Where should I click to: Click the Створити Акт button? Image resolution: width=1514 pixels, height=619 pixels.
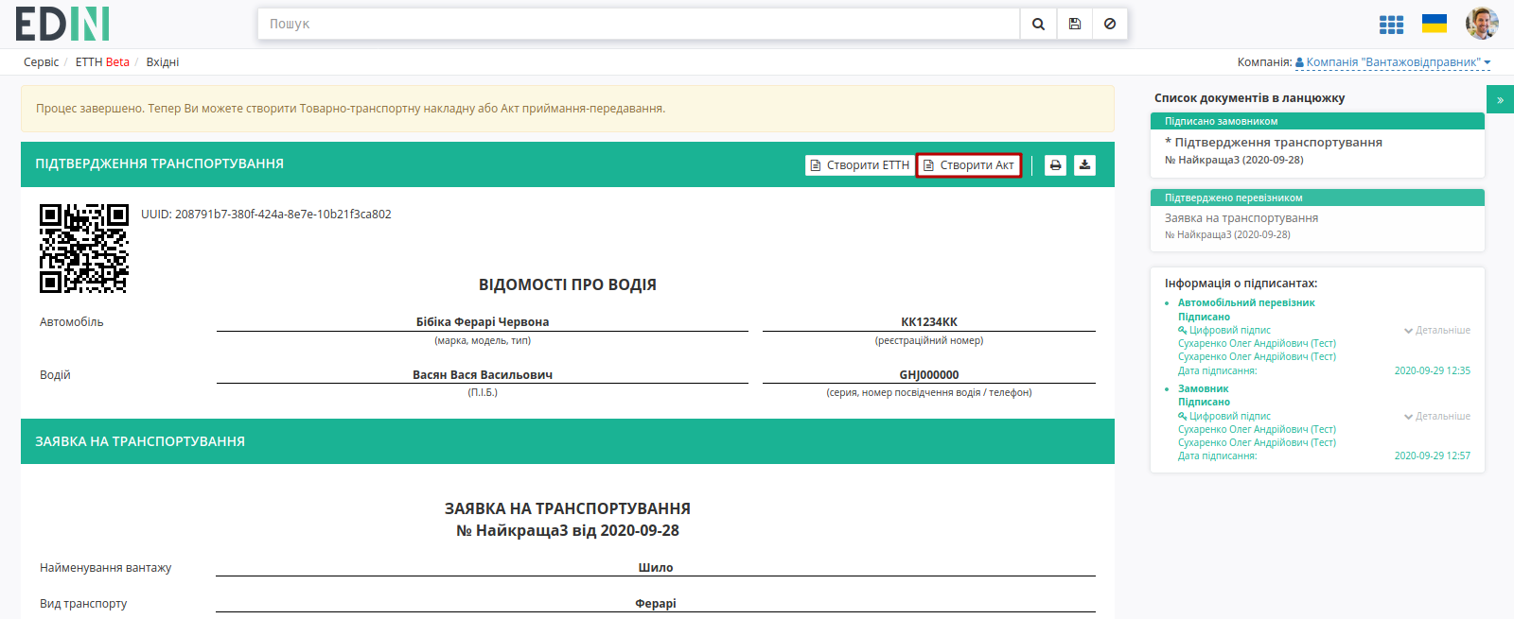click(x=969, y=165)
